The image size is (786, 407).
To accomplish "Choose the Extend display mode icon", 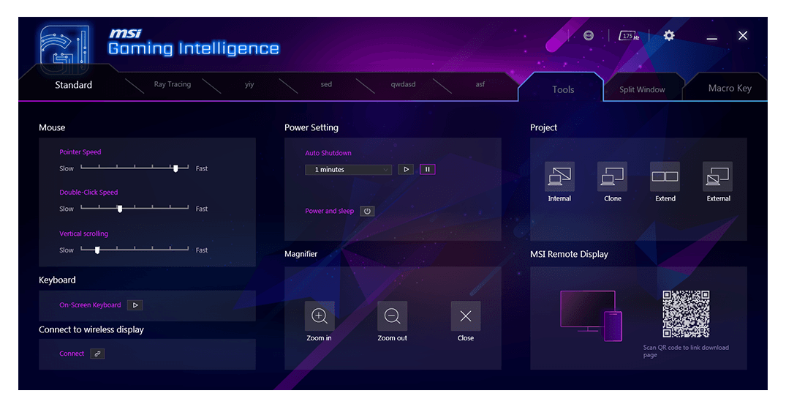I will (x=665, y=176).
